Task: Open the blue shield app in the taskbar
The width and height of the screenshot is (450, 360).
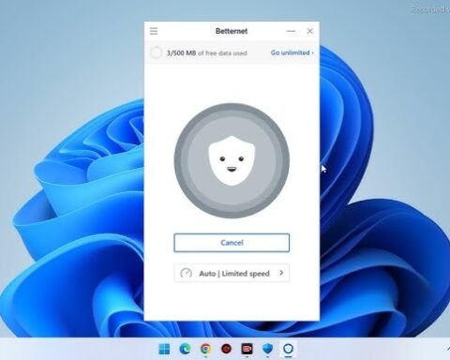Action: click(267, 349)
